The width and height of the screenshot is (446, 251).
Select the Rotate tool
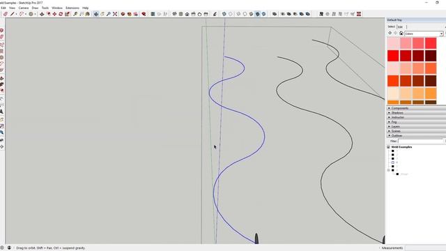[61, 14]
